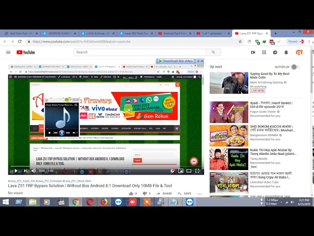Open the create video camera icon
The height and width of the screenshot is (236, 314).
coord(253,53)
